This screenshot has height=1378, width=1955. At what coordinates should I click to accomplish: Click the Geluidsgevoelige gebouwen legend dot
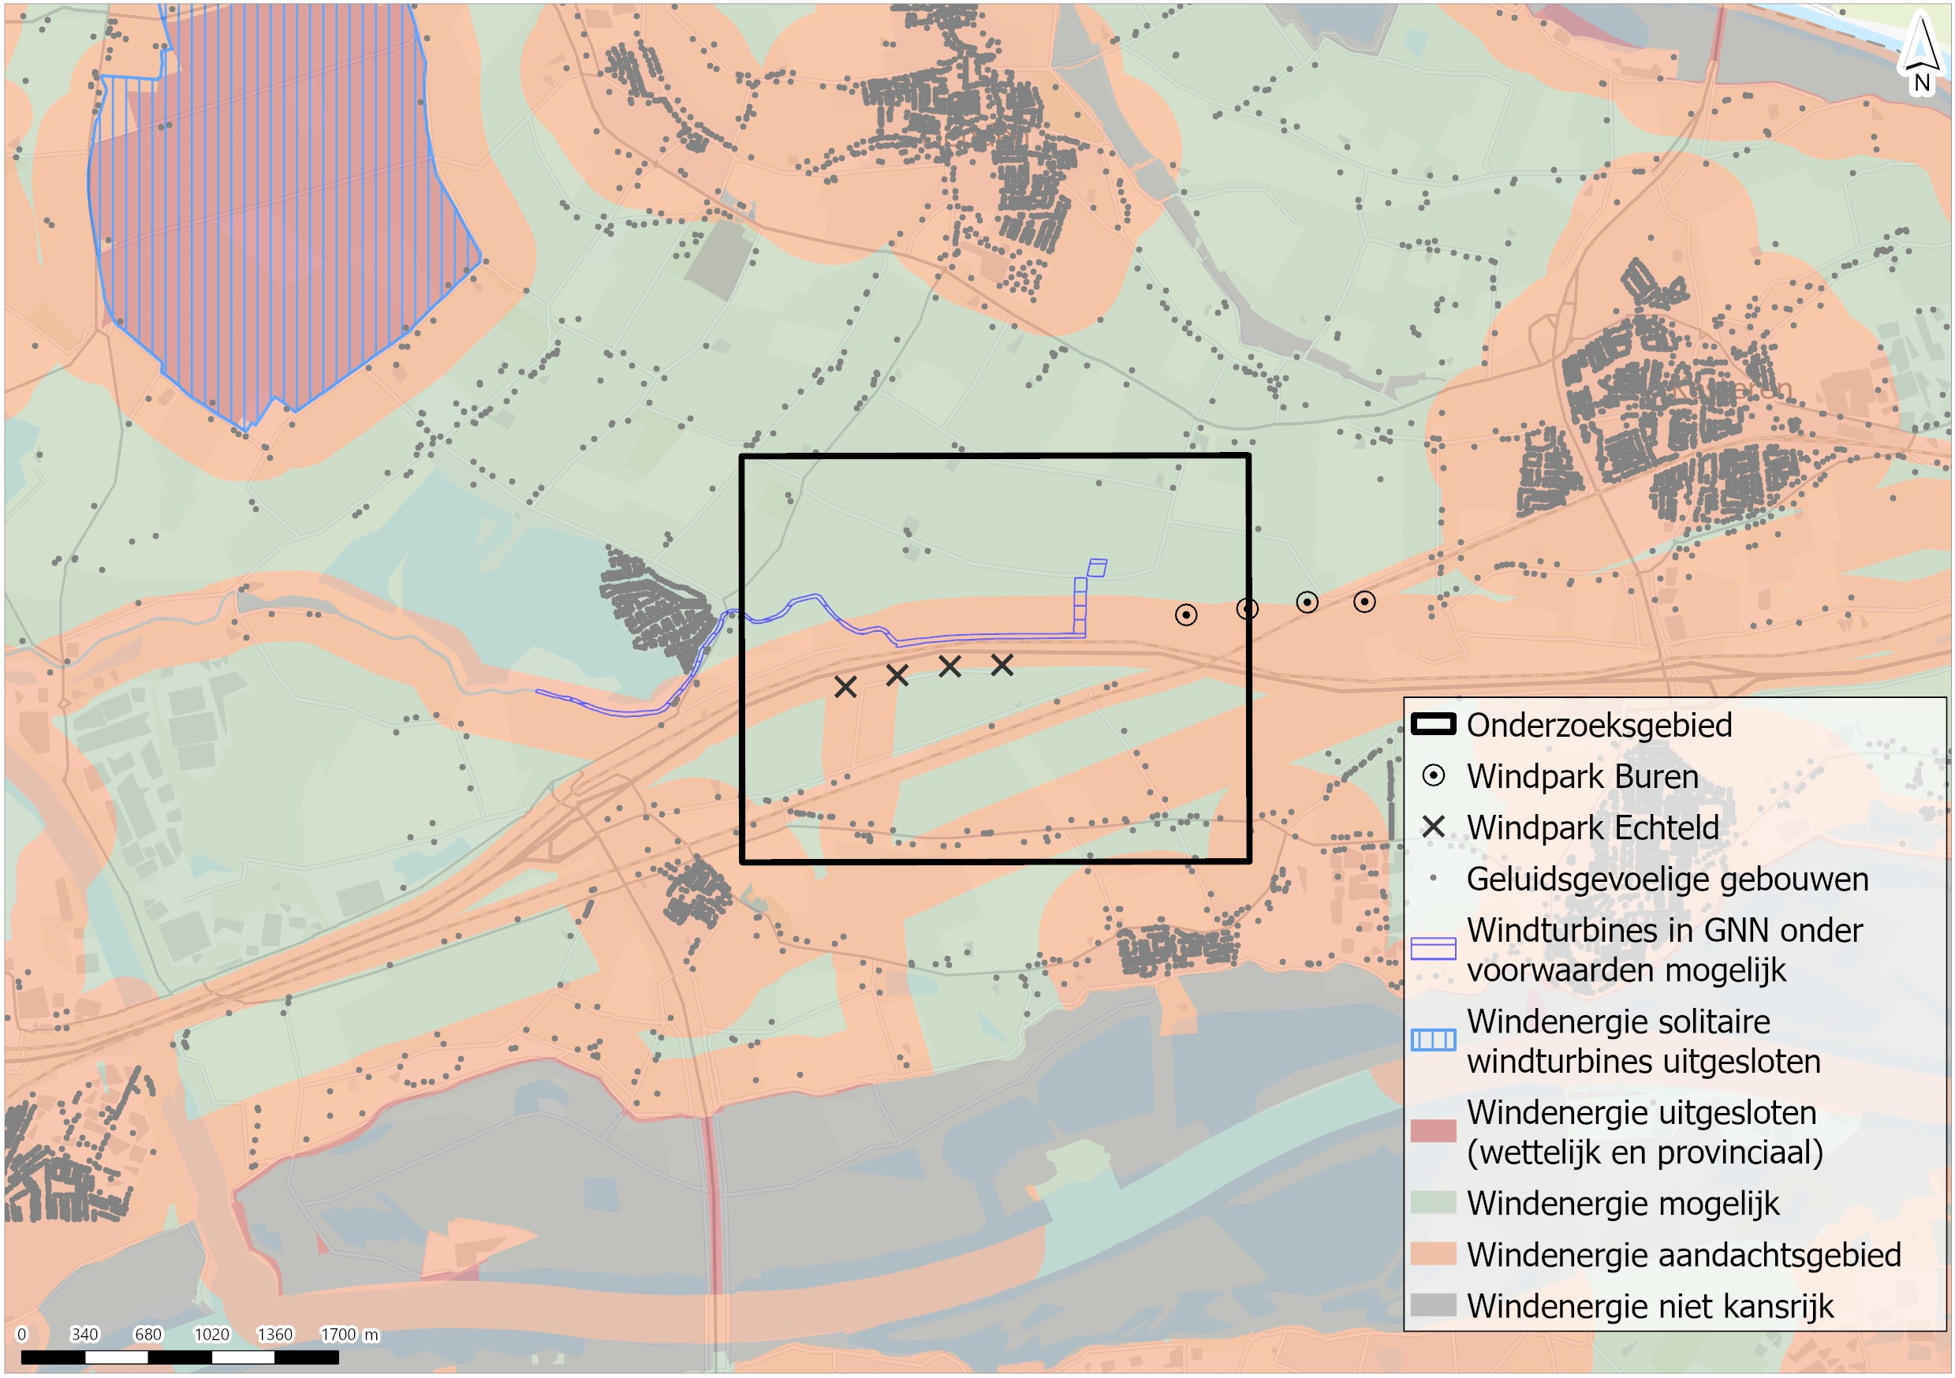tap(1434, 878)
